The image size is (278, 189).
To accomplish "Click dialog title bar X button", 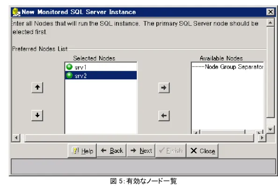I will click(x=271, y=12).
